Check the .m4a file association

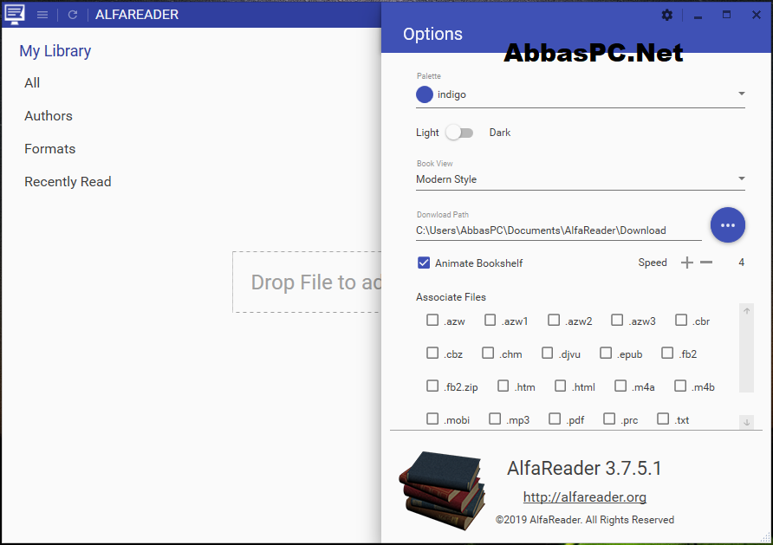[x=620, y=386]
